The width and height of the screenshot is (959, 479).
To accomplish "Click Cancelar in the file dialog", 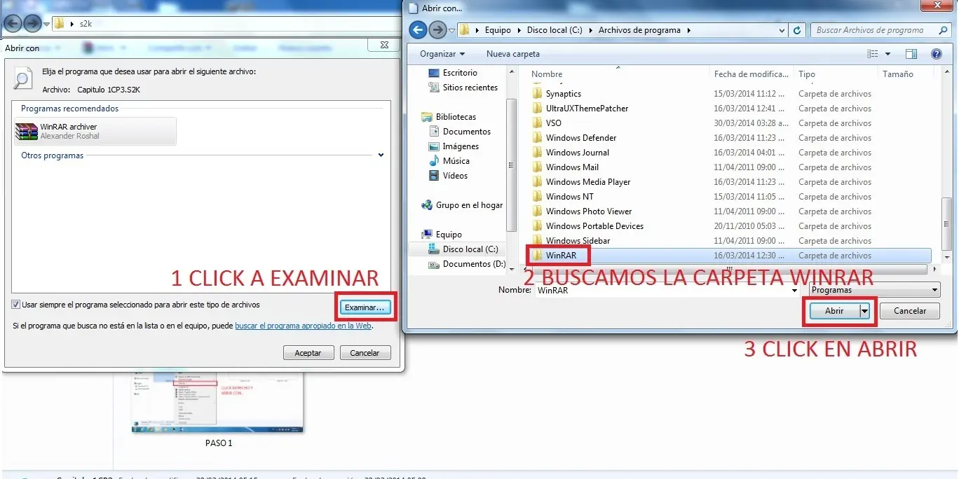I will click(x=910, y=310).
